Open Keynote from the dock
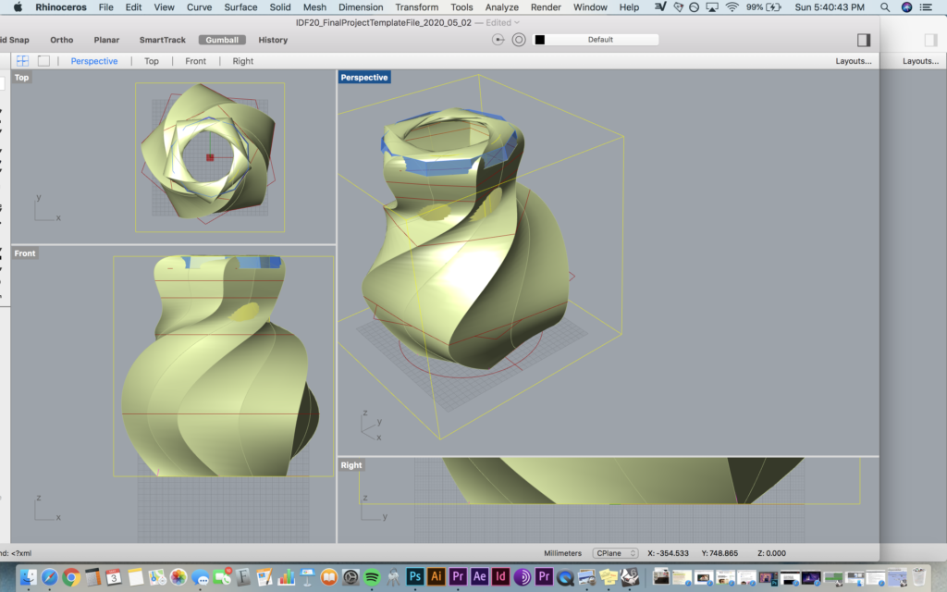Image resolution: width=947 pixels, height=592 pixels. pyautogui.click(x=307, y=577)
